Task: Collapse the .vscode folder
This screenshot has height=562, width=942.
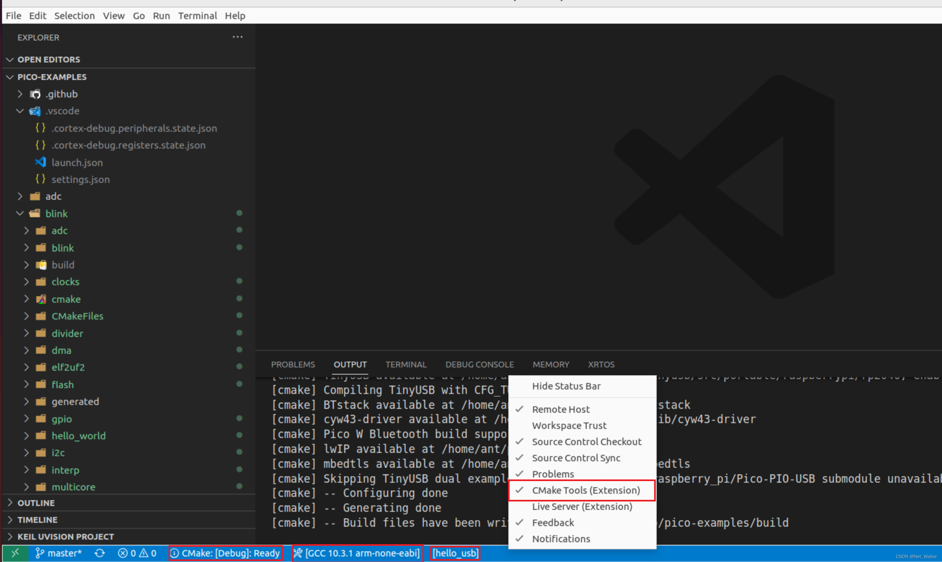Action: coord(20,111)
